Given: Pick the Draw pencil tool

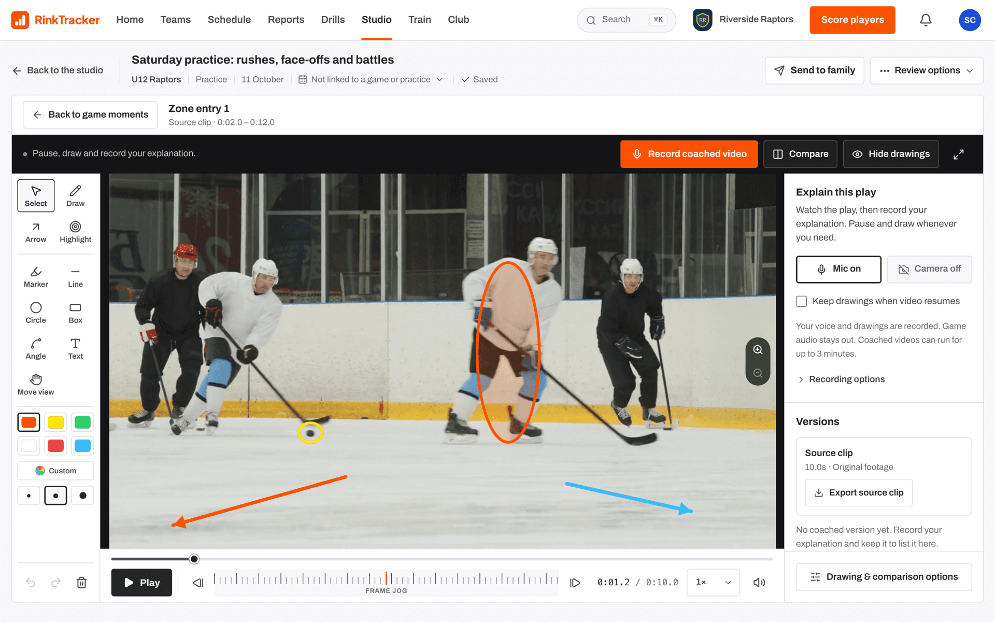Looking at the screenshot, I should (x=75, y=195).
